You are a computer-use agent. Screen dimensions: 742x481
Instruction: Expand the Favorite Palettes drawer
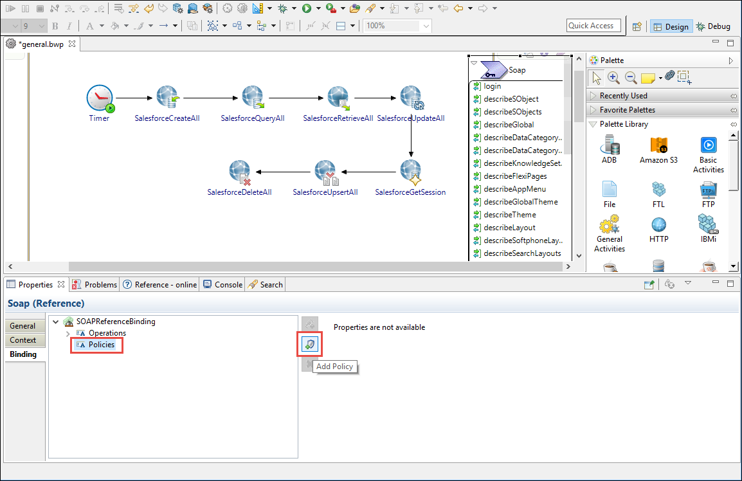[x=593, y=110]
